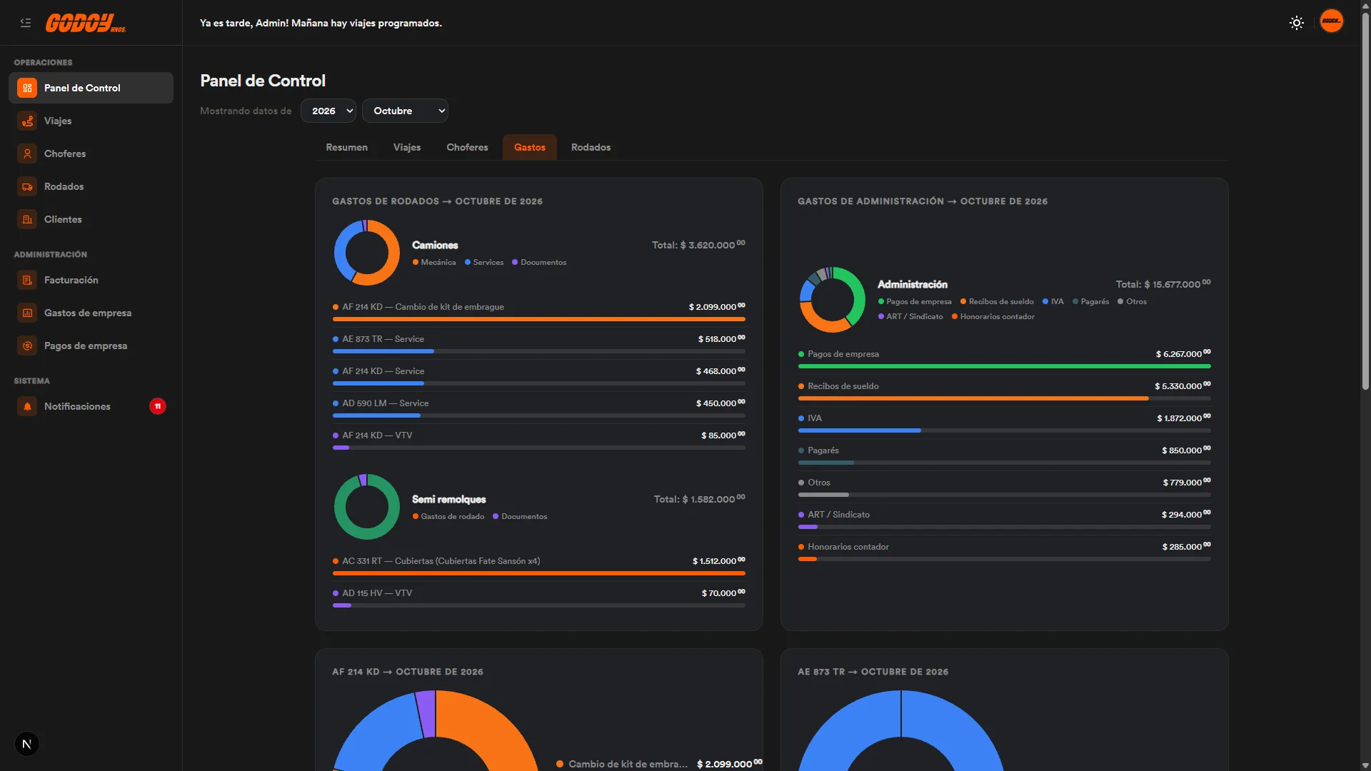Viewport: 1371px width, 771px height.
Task: Open the Next.js dev tools button
Action: pos(27,744)
